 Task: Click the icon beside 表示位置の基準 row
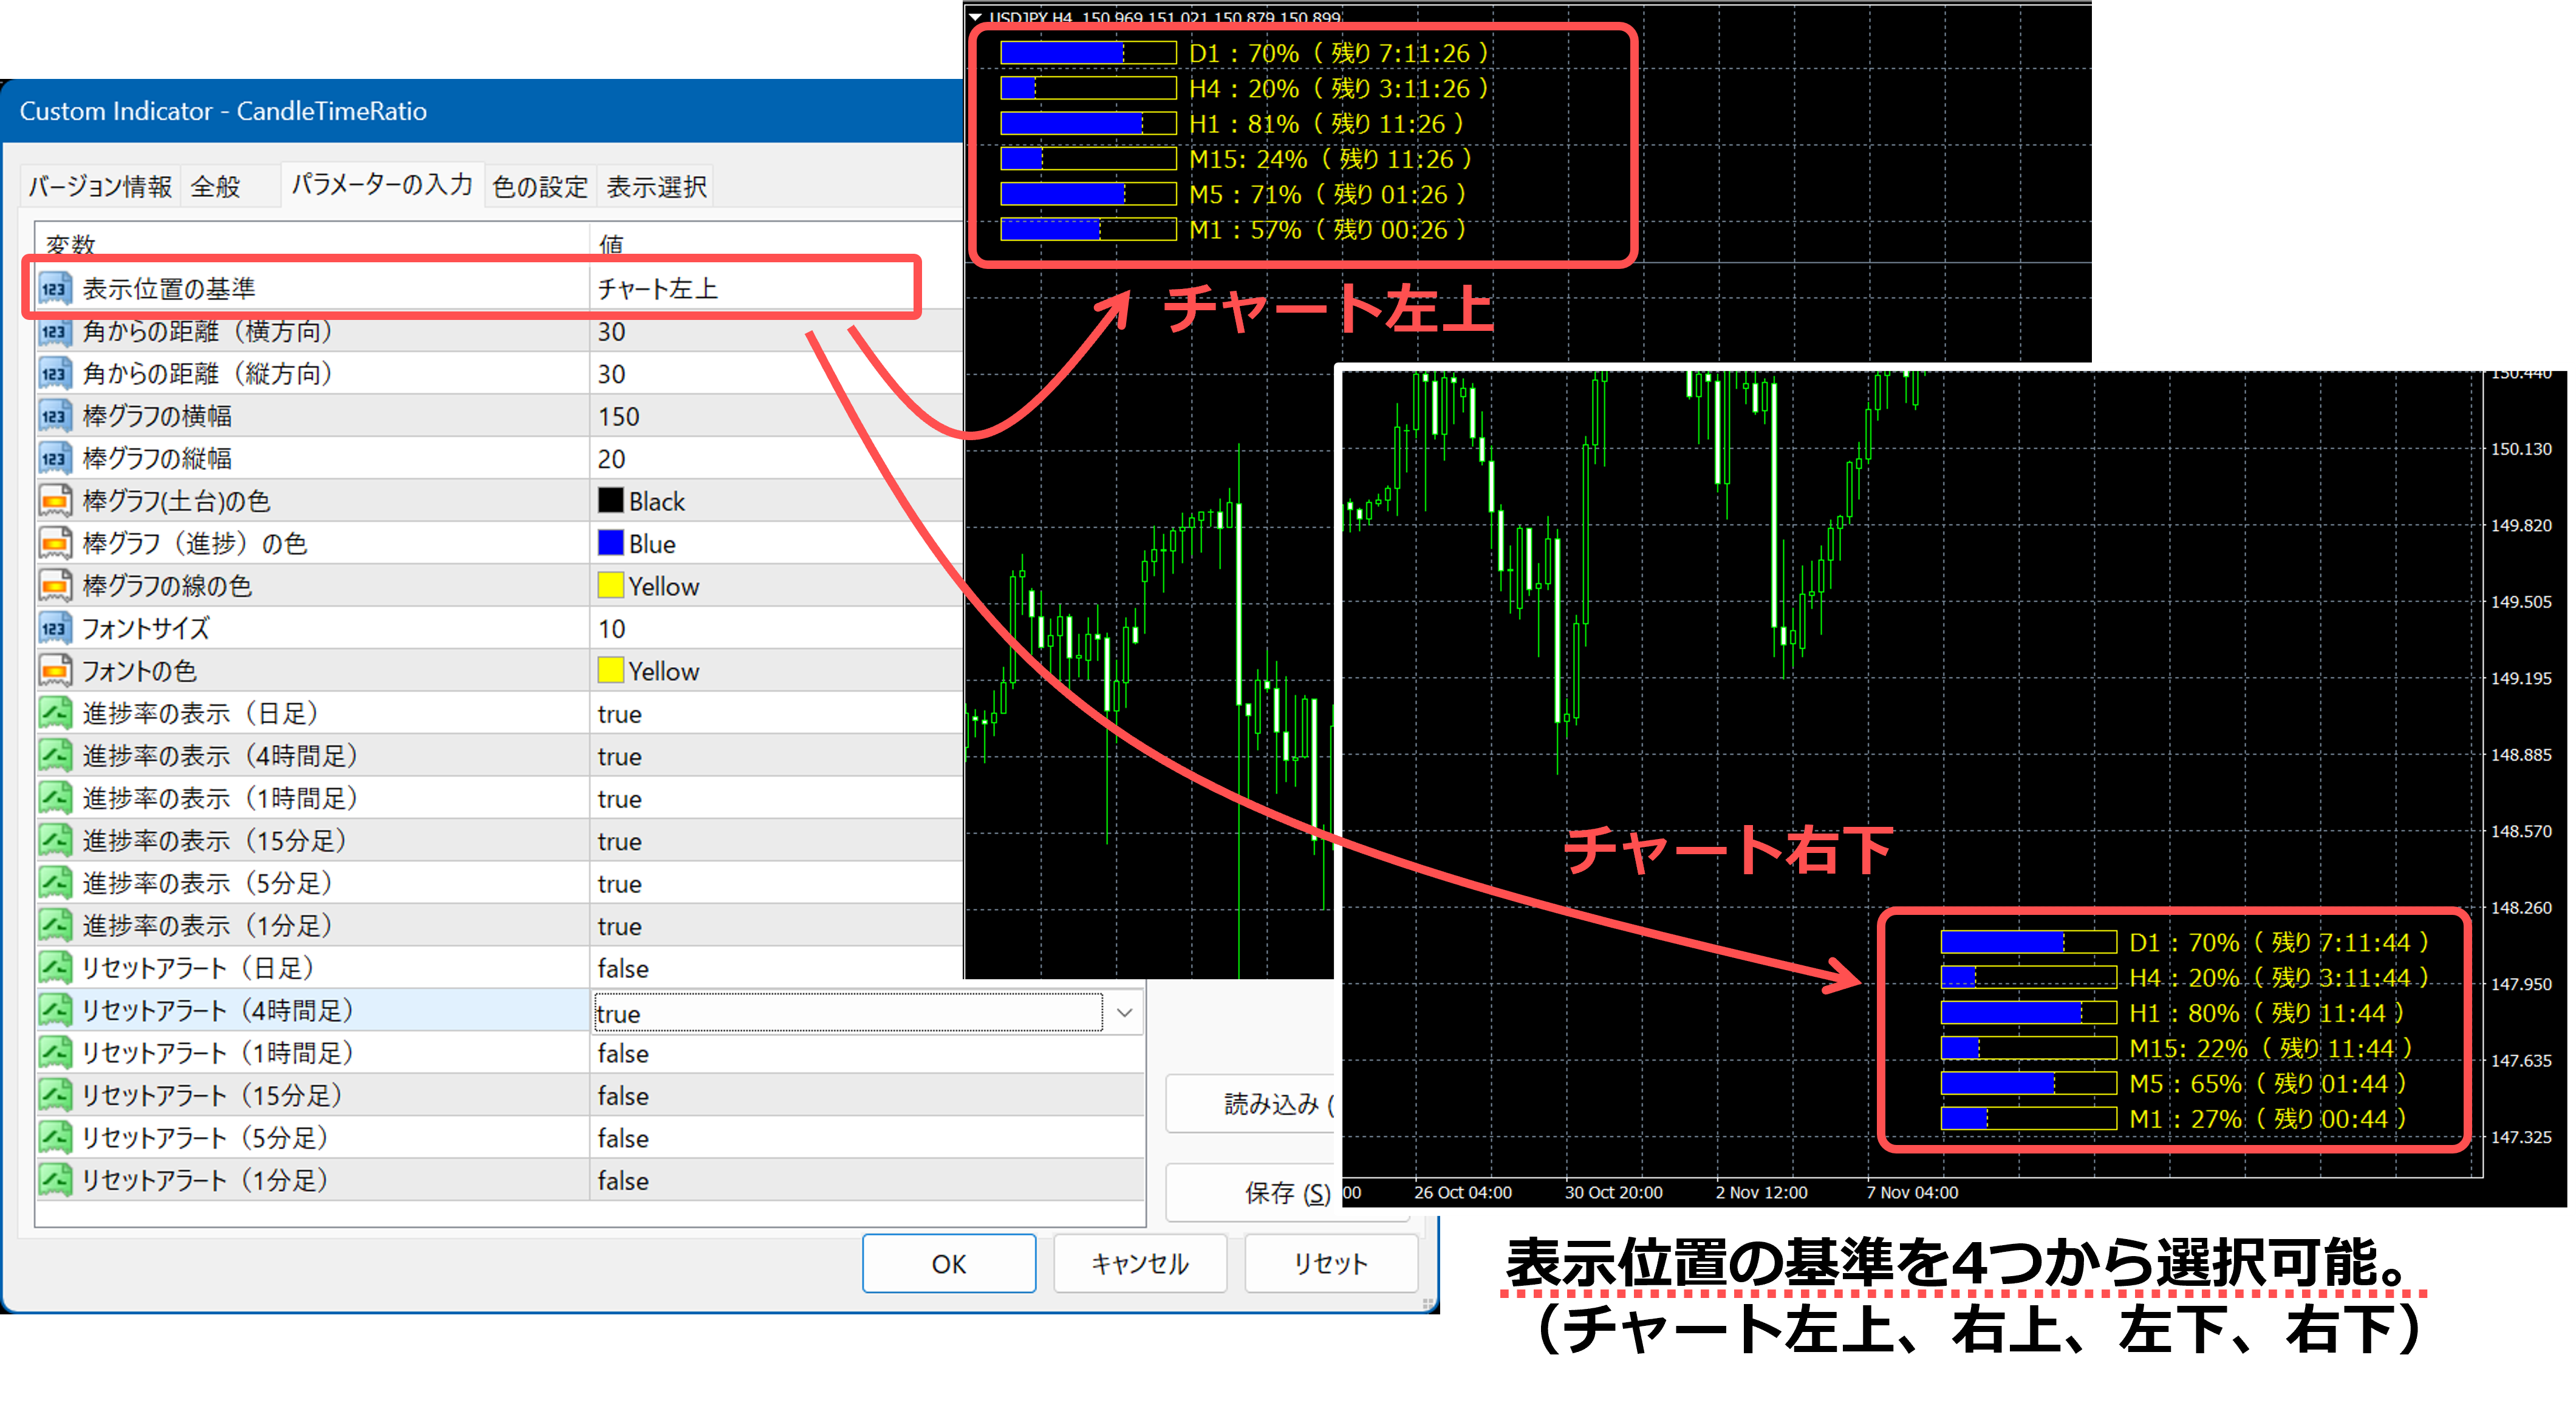54,289
